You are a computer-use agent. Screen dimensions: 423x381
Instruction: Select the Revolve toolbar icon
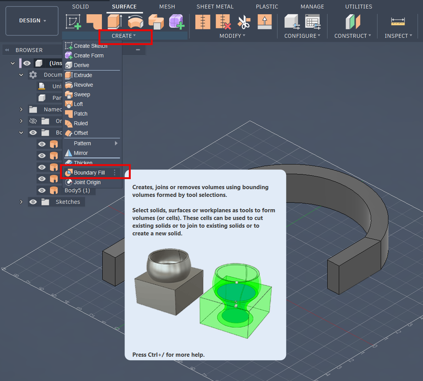click(135, 22)
